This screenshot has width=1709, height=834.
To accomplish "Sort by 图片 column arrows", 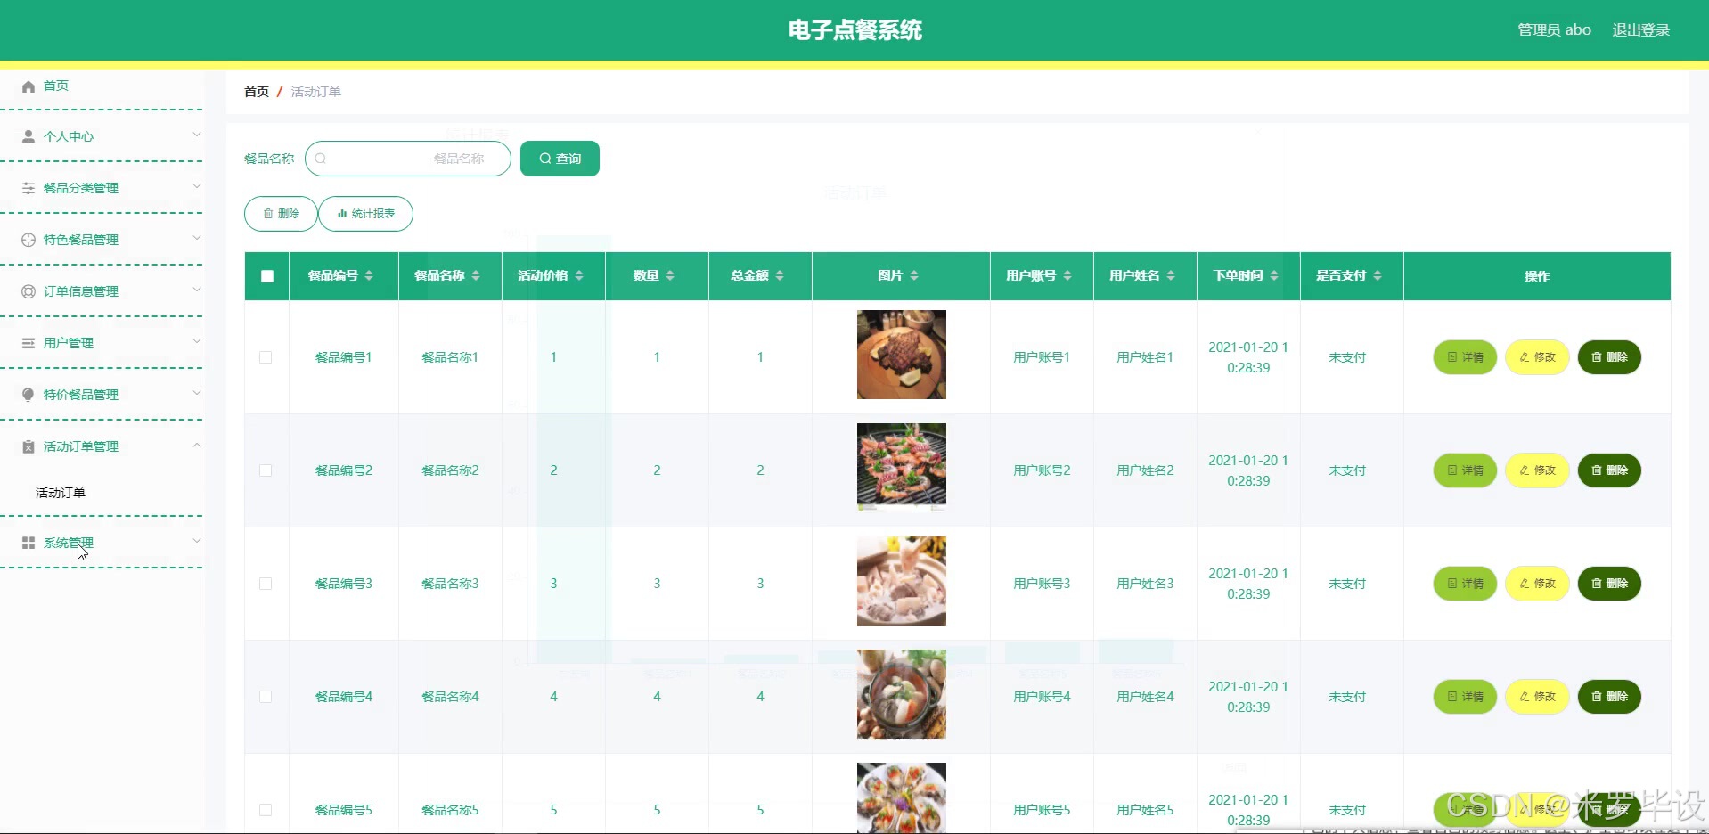I will [914, 276].
